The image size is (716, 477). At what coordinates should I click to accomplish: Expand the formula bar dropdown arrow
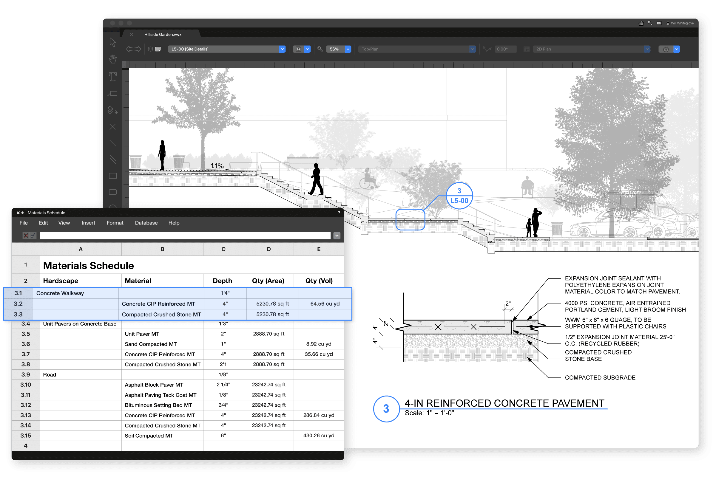(x=337, y=236)
